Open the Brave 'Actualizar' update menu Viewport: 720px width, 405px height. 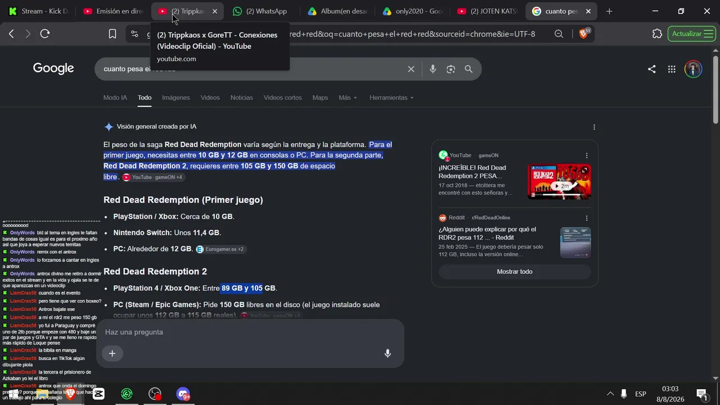(691, 34)
